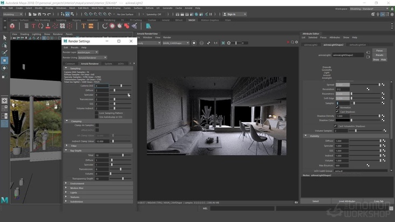The image size is (395, 222).
Task: Click the Maya logo icon at bottom left
Action: [4, 200]
